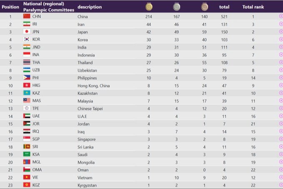
Task: Expand the Uzbekistan row details
Action: [x=280, y=70]
